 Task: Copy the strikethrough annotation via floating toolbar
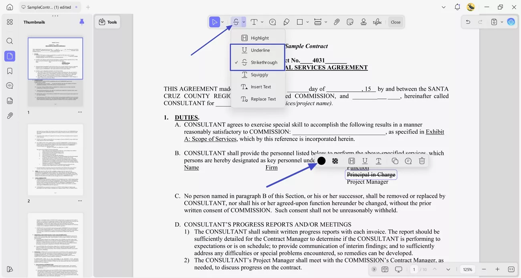point(395,161)
